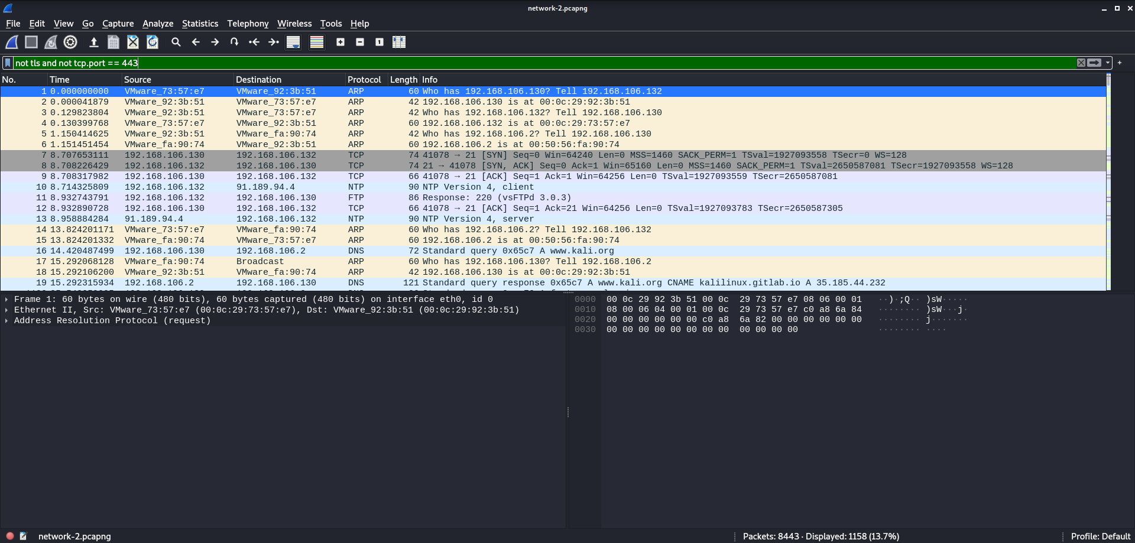Open the Analyze menu
This screenshot has height=543, width=1135.
pos(158,24)
